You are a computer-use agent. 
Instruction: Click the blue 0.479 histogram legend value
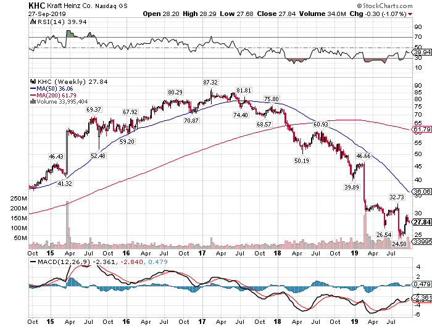(158, 262)
